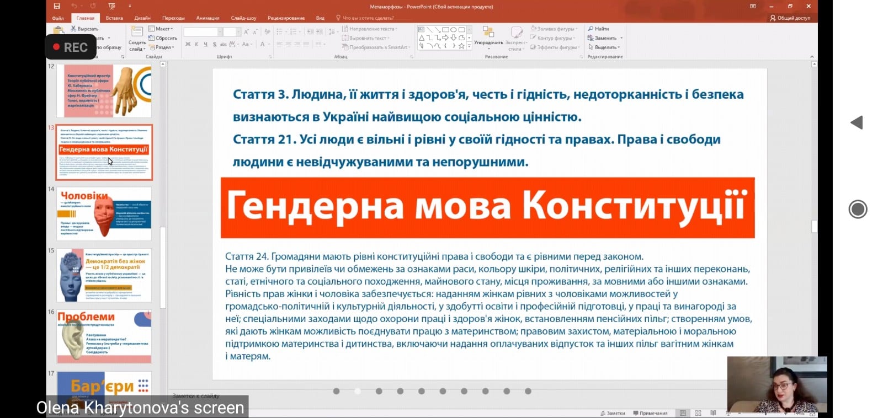The image size is (883, 418).
Task: Select slide 14 thumbnail titled Чоловіки
Action: pyautogui.click(x=104, y=213)
